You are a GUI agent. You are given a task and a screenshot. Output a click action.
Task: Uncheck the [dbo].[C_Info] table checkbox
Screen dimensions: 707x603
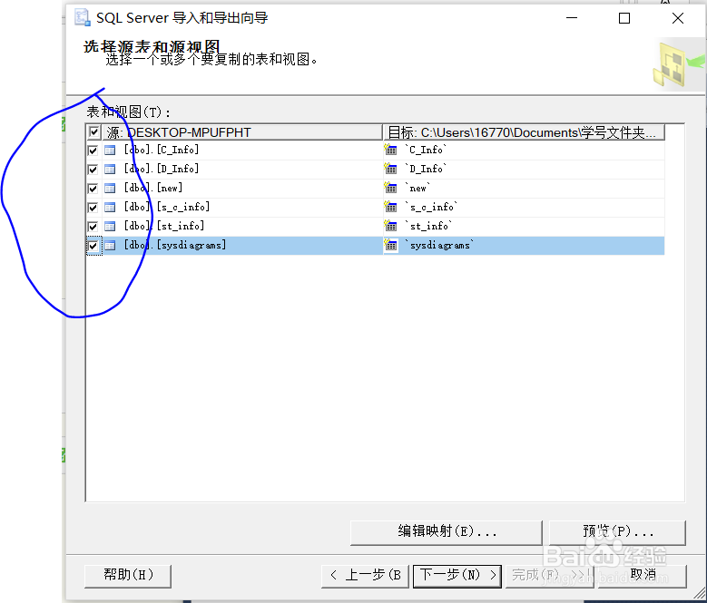(x=93, y=150)
